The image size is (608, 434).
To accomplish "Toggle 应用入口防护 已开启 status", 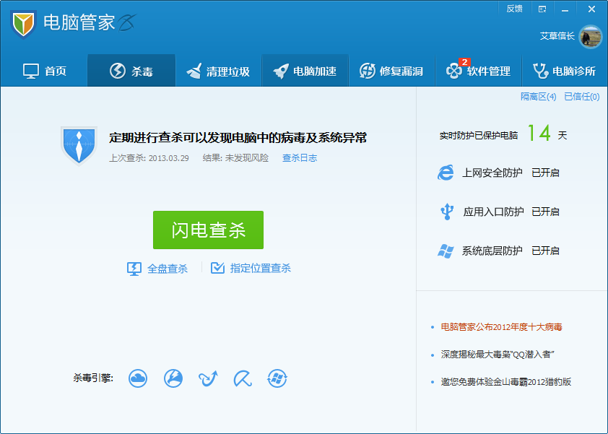I will click(x=545, y=212).
